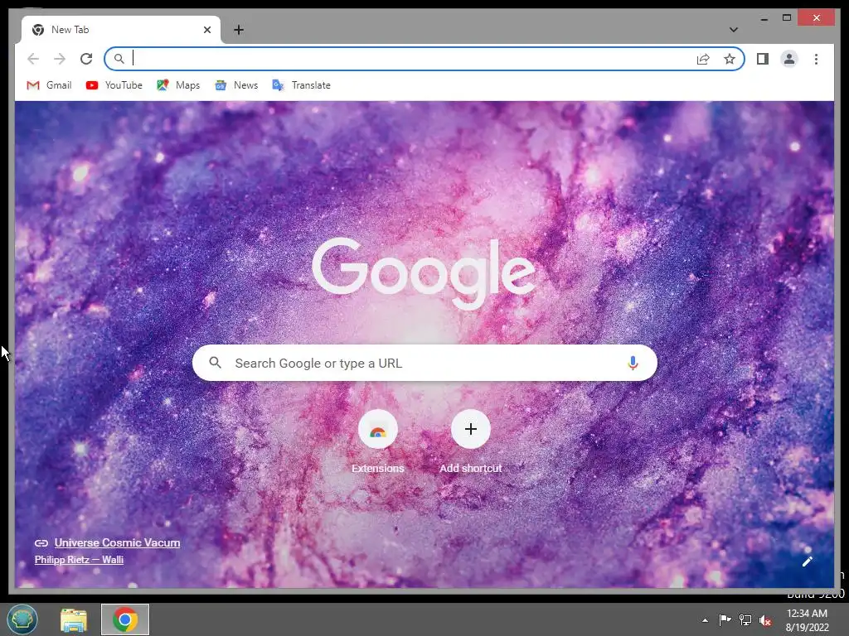The height and width of the screenshot is (636, 849).
Task: Open the profile avatar menu
Action: point(789,59)
